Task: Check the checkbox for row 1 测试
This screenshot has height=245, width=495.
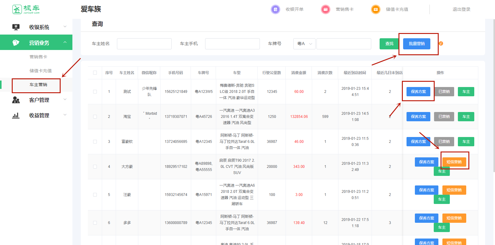Action: click(95, 92)
